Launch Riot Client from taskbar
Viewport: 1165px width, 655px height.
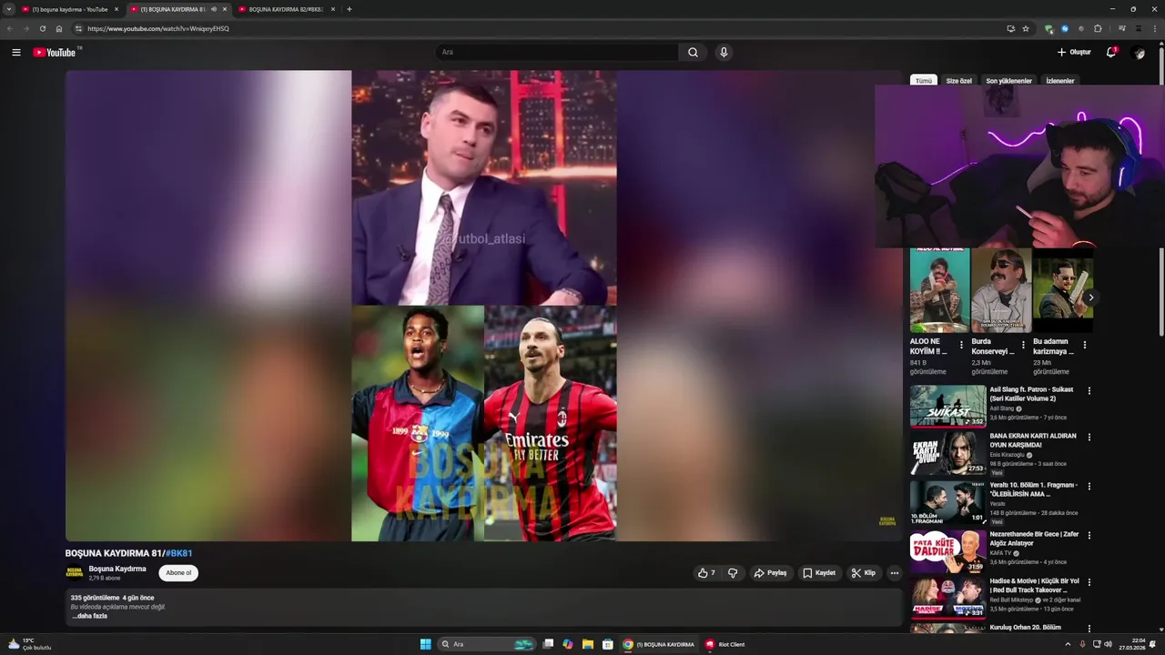pyautogui.click(x=725, y=644)
